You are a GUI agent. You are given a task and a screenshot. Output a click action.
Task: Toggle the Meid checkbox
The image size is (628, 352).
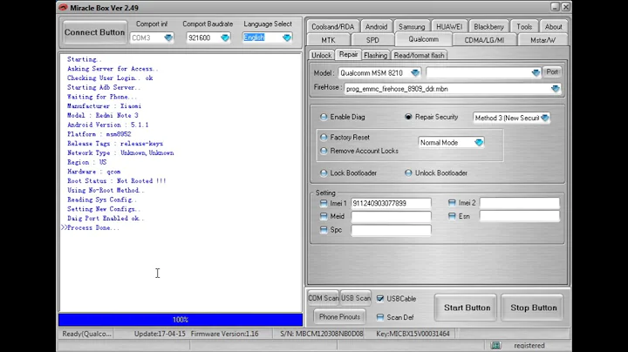click(324, 216)
